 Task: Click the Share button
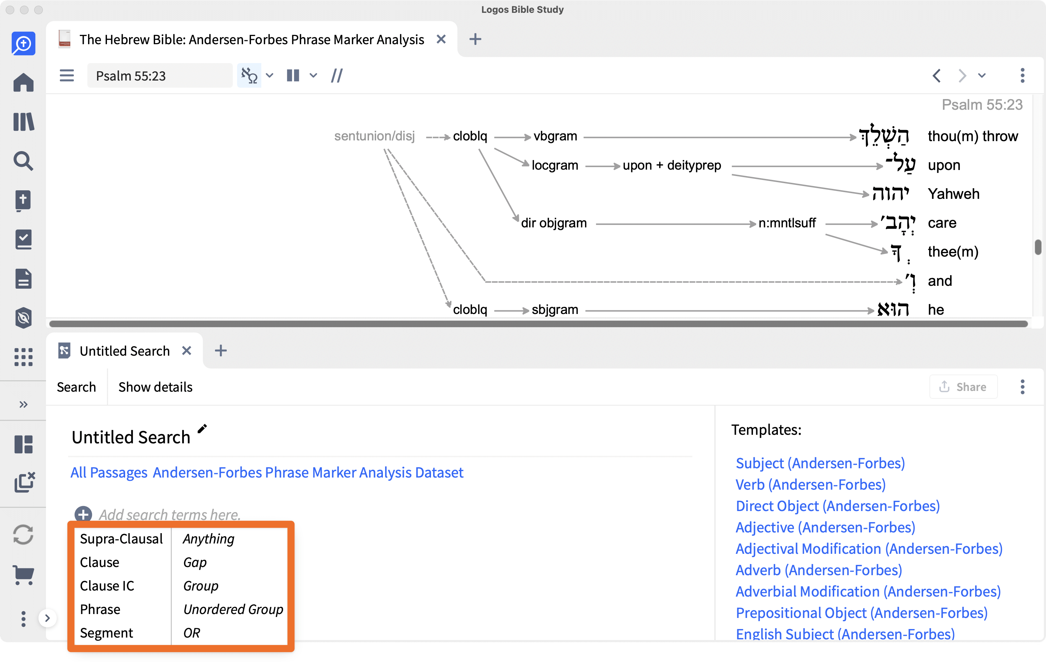pos(963,387)
